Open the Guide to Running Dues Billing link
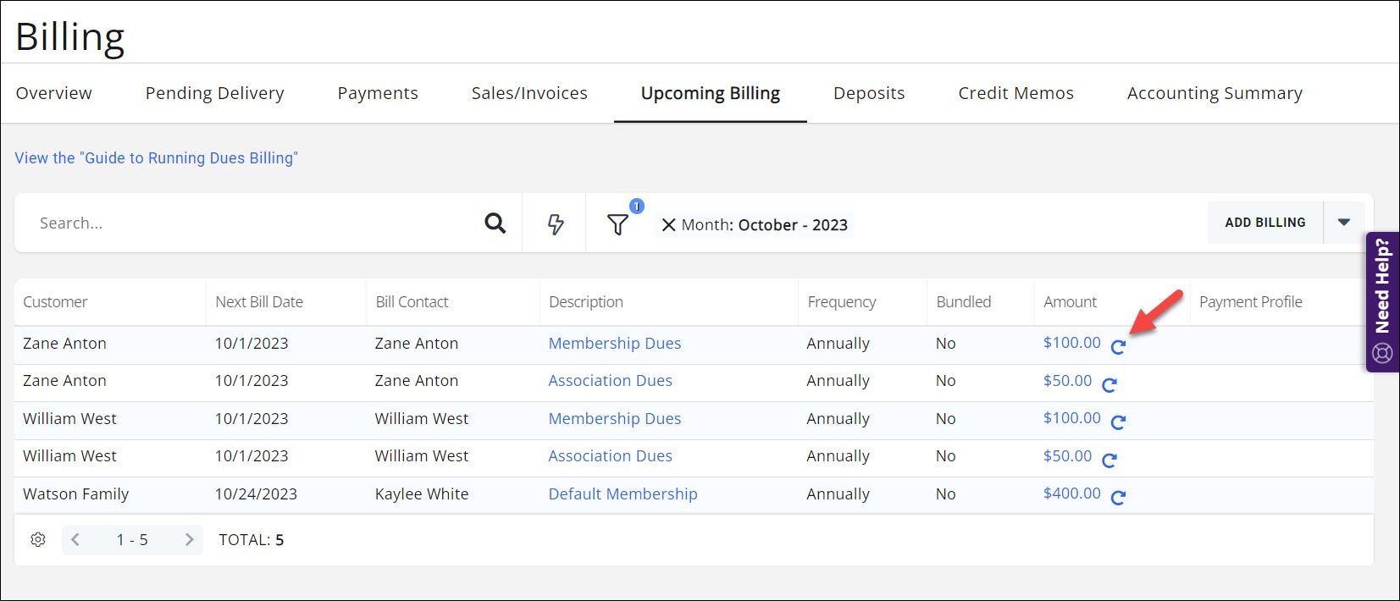The image size is (1400, 601). click(x=156, y=158)
